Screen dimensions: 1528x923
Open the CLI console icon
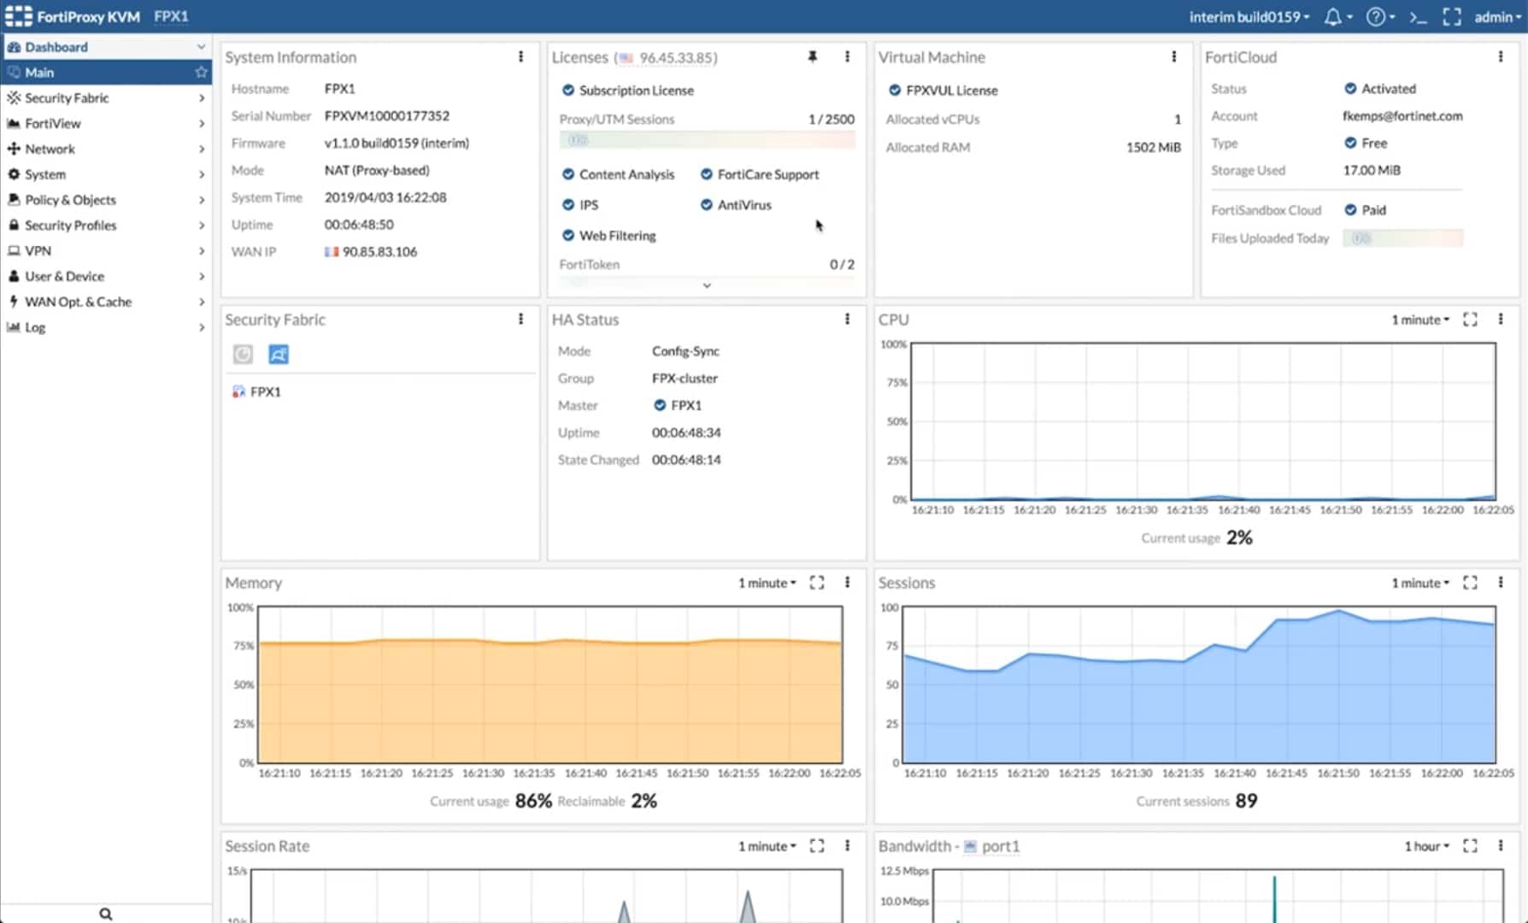[1418, 17]
